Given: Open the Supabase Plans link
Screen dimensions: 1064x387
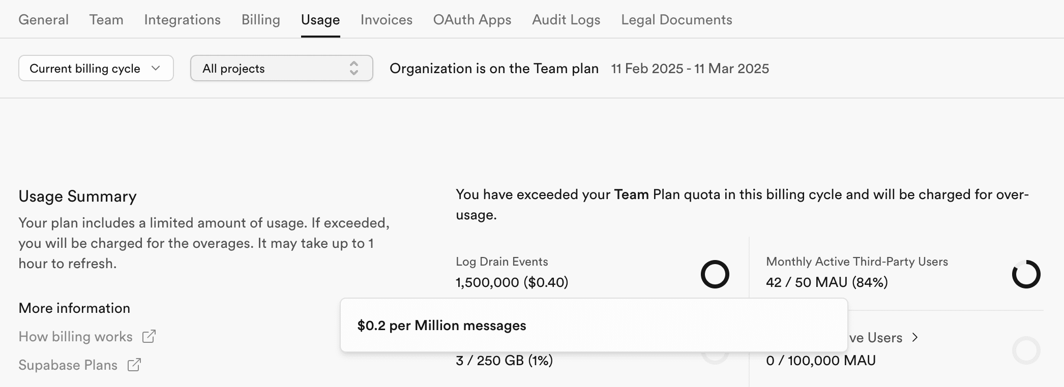Looking at the screenshot, I should (x=68, y=365).
